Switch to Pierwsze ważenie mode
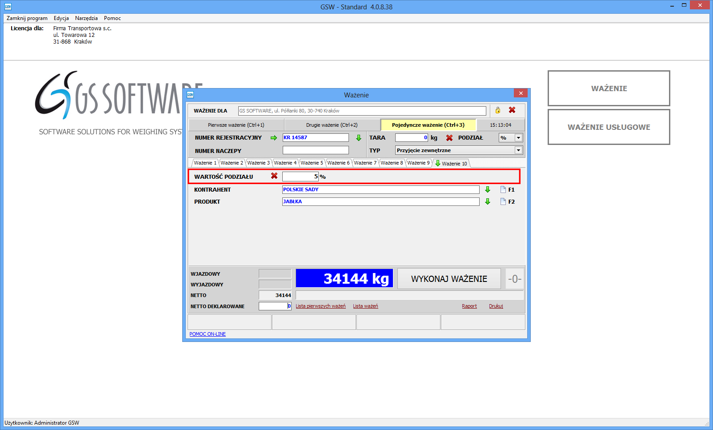Image resolution: width=713 pixels, height=430 pixels. coord(236,125)
